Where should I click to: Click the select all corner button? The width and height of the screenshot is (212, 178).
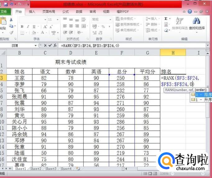pyautogui.click(x=3, y=52)
